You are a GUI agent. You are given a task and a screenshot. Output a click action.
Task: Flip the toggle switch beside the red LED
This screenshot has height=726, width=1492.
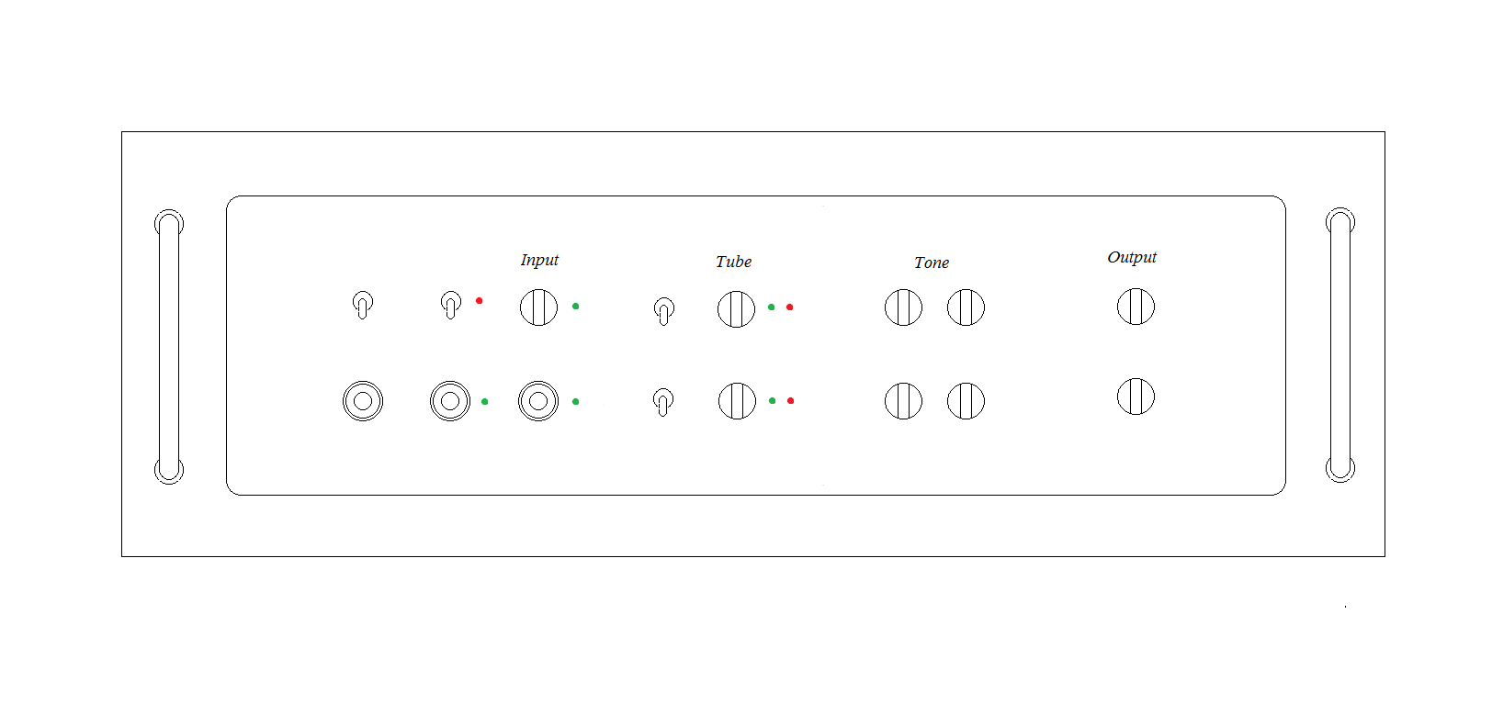[x=450, y=305]
